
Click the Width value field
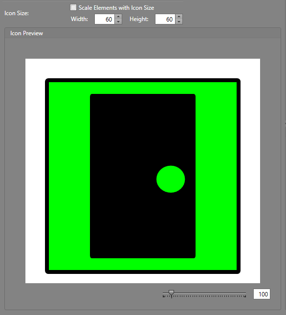[x=105, y=19]
